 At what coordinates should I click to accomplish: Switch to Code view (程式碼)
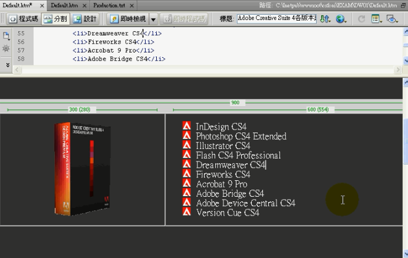click(24, 19)
